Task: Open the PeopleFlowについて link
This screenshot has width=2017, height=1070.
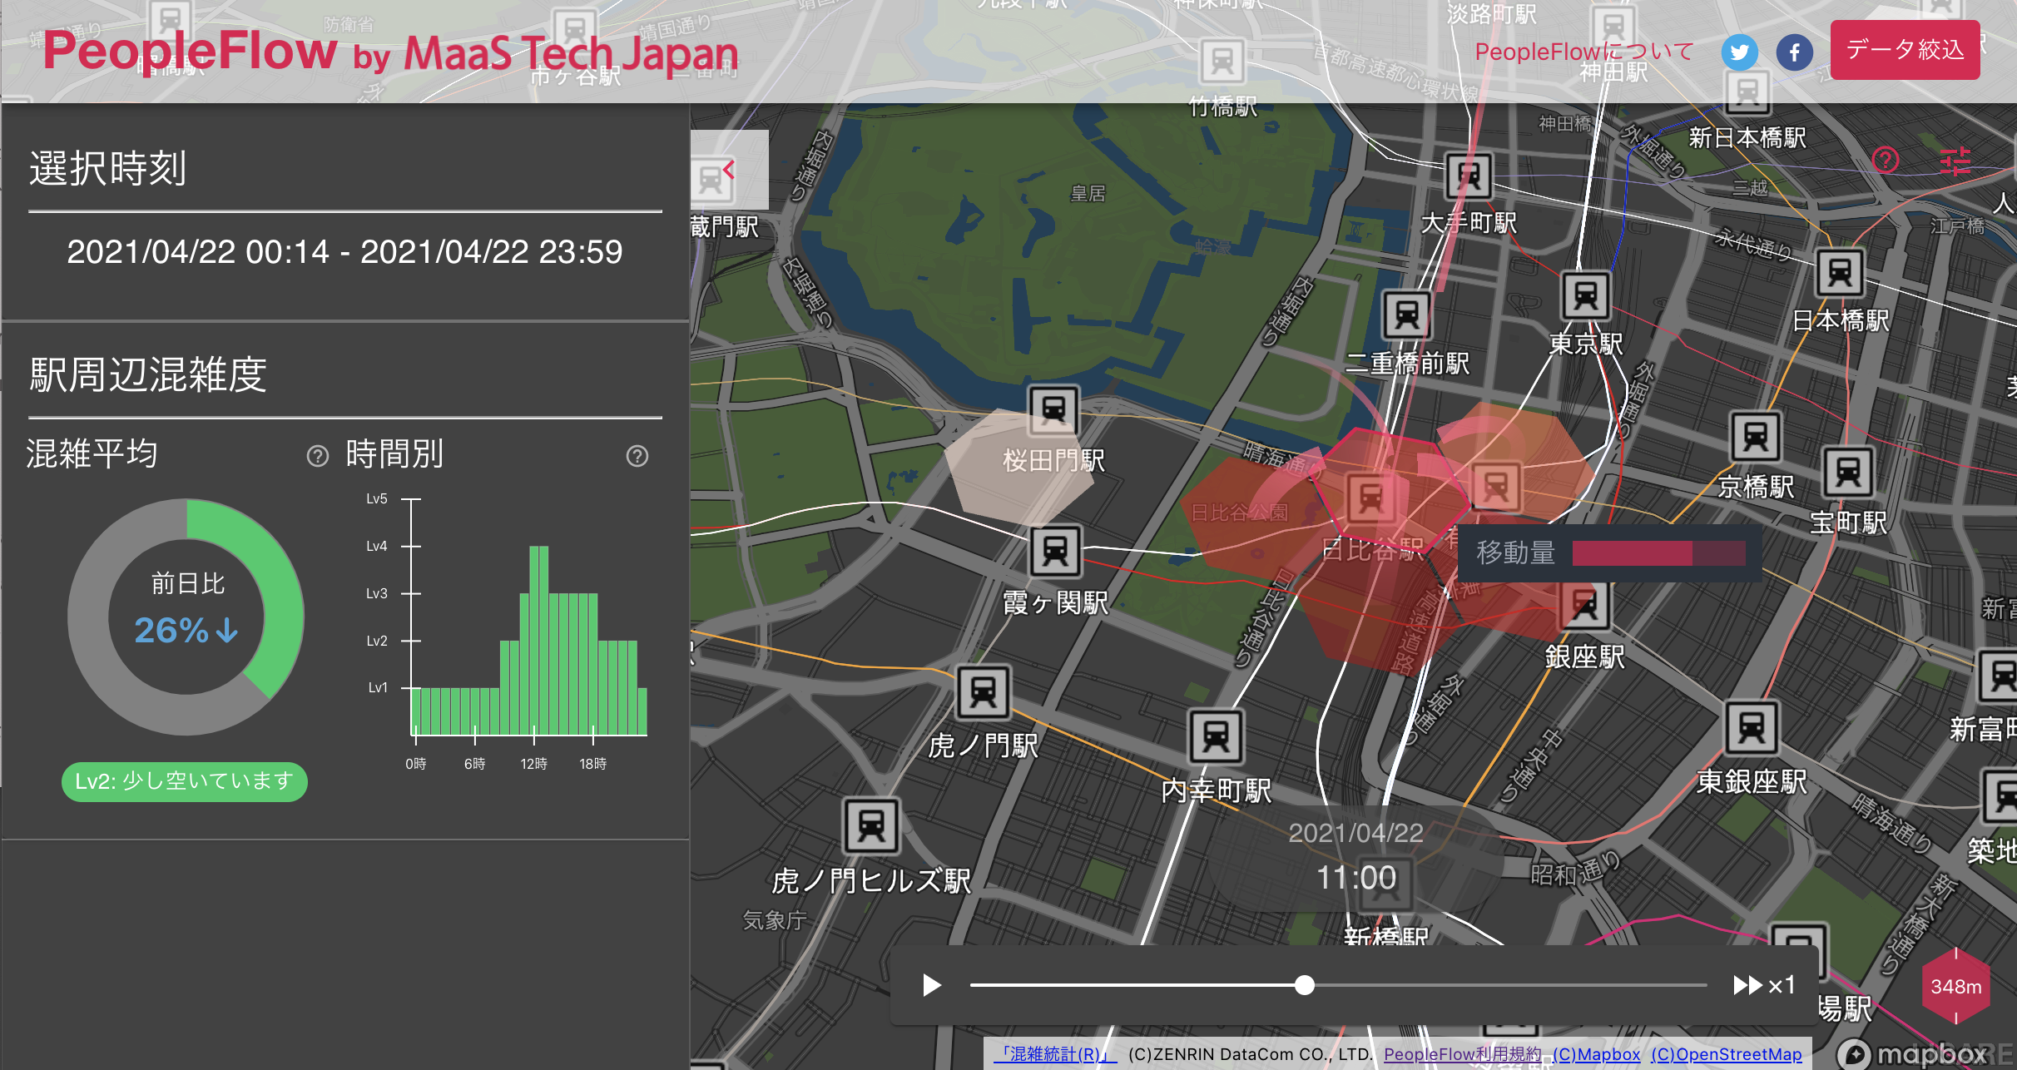Action: 1583,52
